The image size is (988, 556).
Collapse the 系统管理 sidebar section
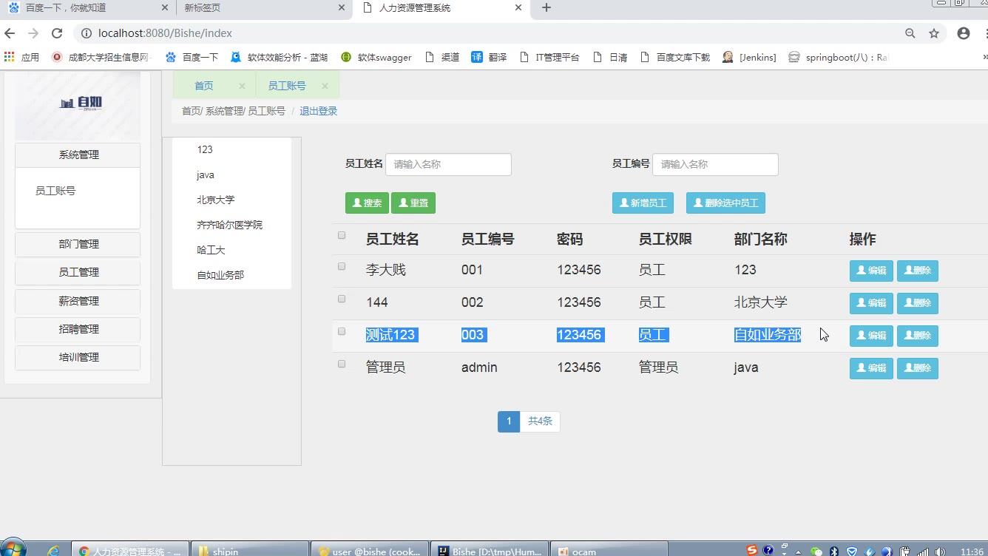point(78,155)
